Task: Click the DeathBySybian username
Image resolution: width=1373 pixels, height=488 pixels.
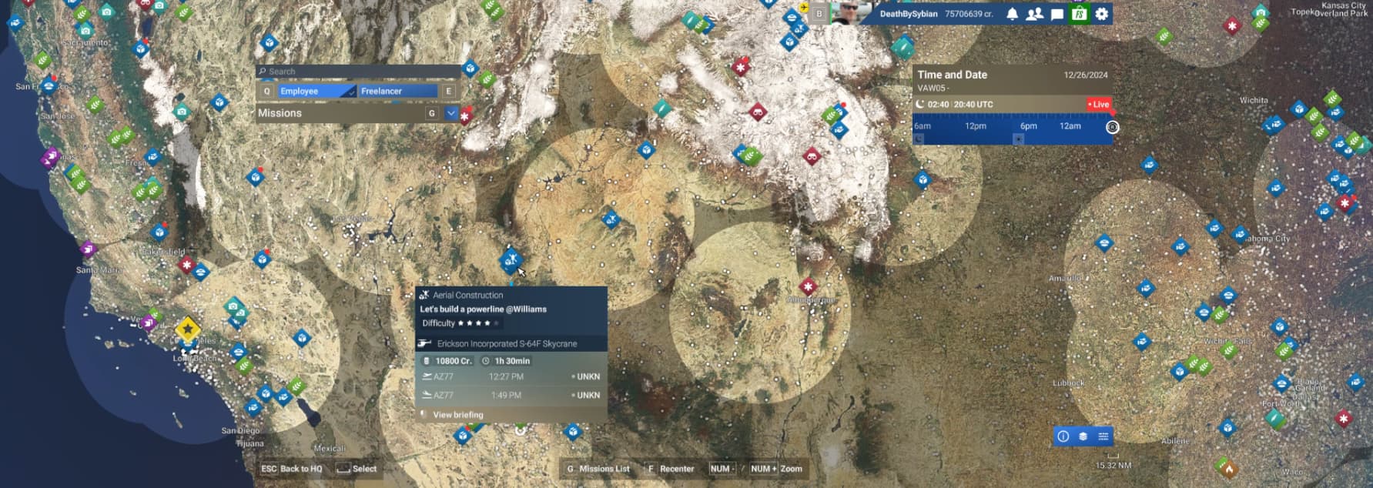Action: click(909, 14)
